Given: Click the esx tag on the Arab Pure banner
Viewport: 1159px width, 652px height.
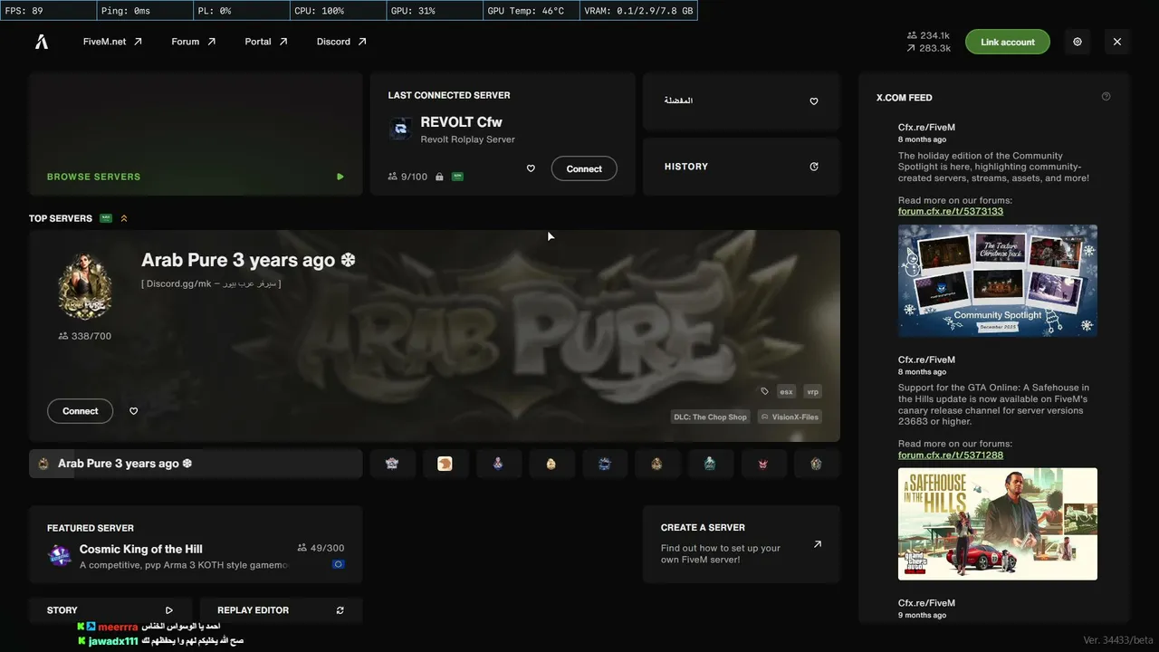Looking at the screenshot, I should point(786,392).
